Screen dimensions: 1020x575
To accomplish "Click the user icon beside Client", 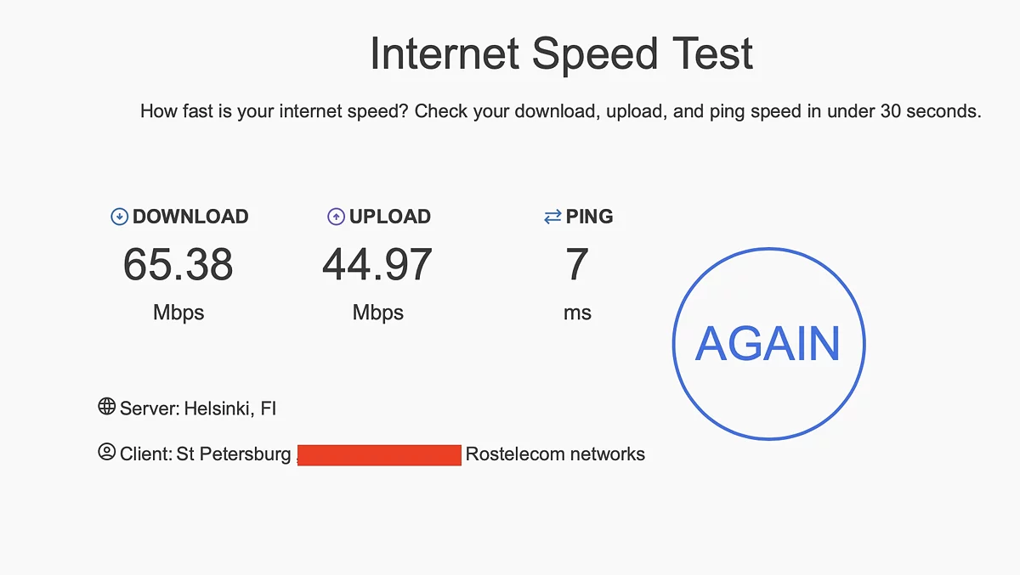I will [106, 452].
